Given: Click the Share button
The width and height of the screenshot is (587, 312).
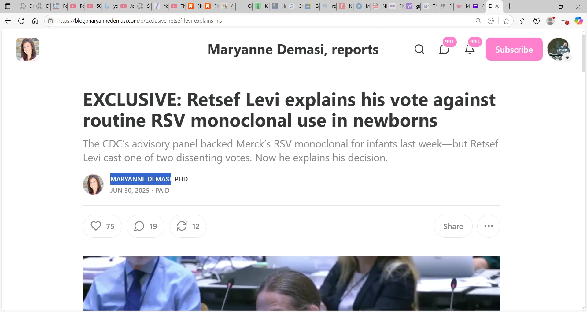Looking at the screenshot, I should (x=453, y=226).
